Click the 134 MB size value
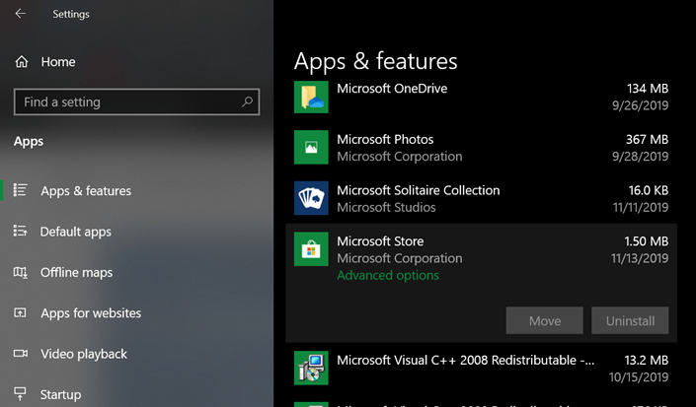The image size is (696, 407). (x=648, y=89)
